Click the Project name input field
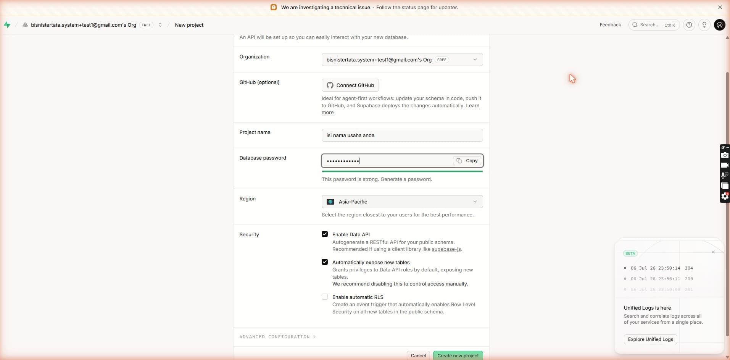Screen dimensions: 730x360 [402, 135]
